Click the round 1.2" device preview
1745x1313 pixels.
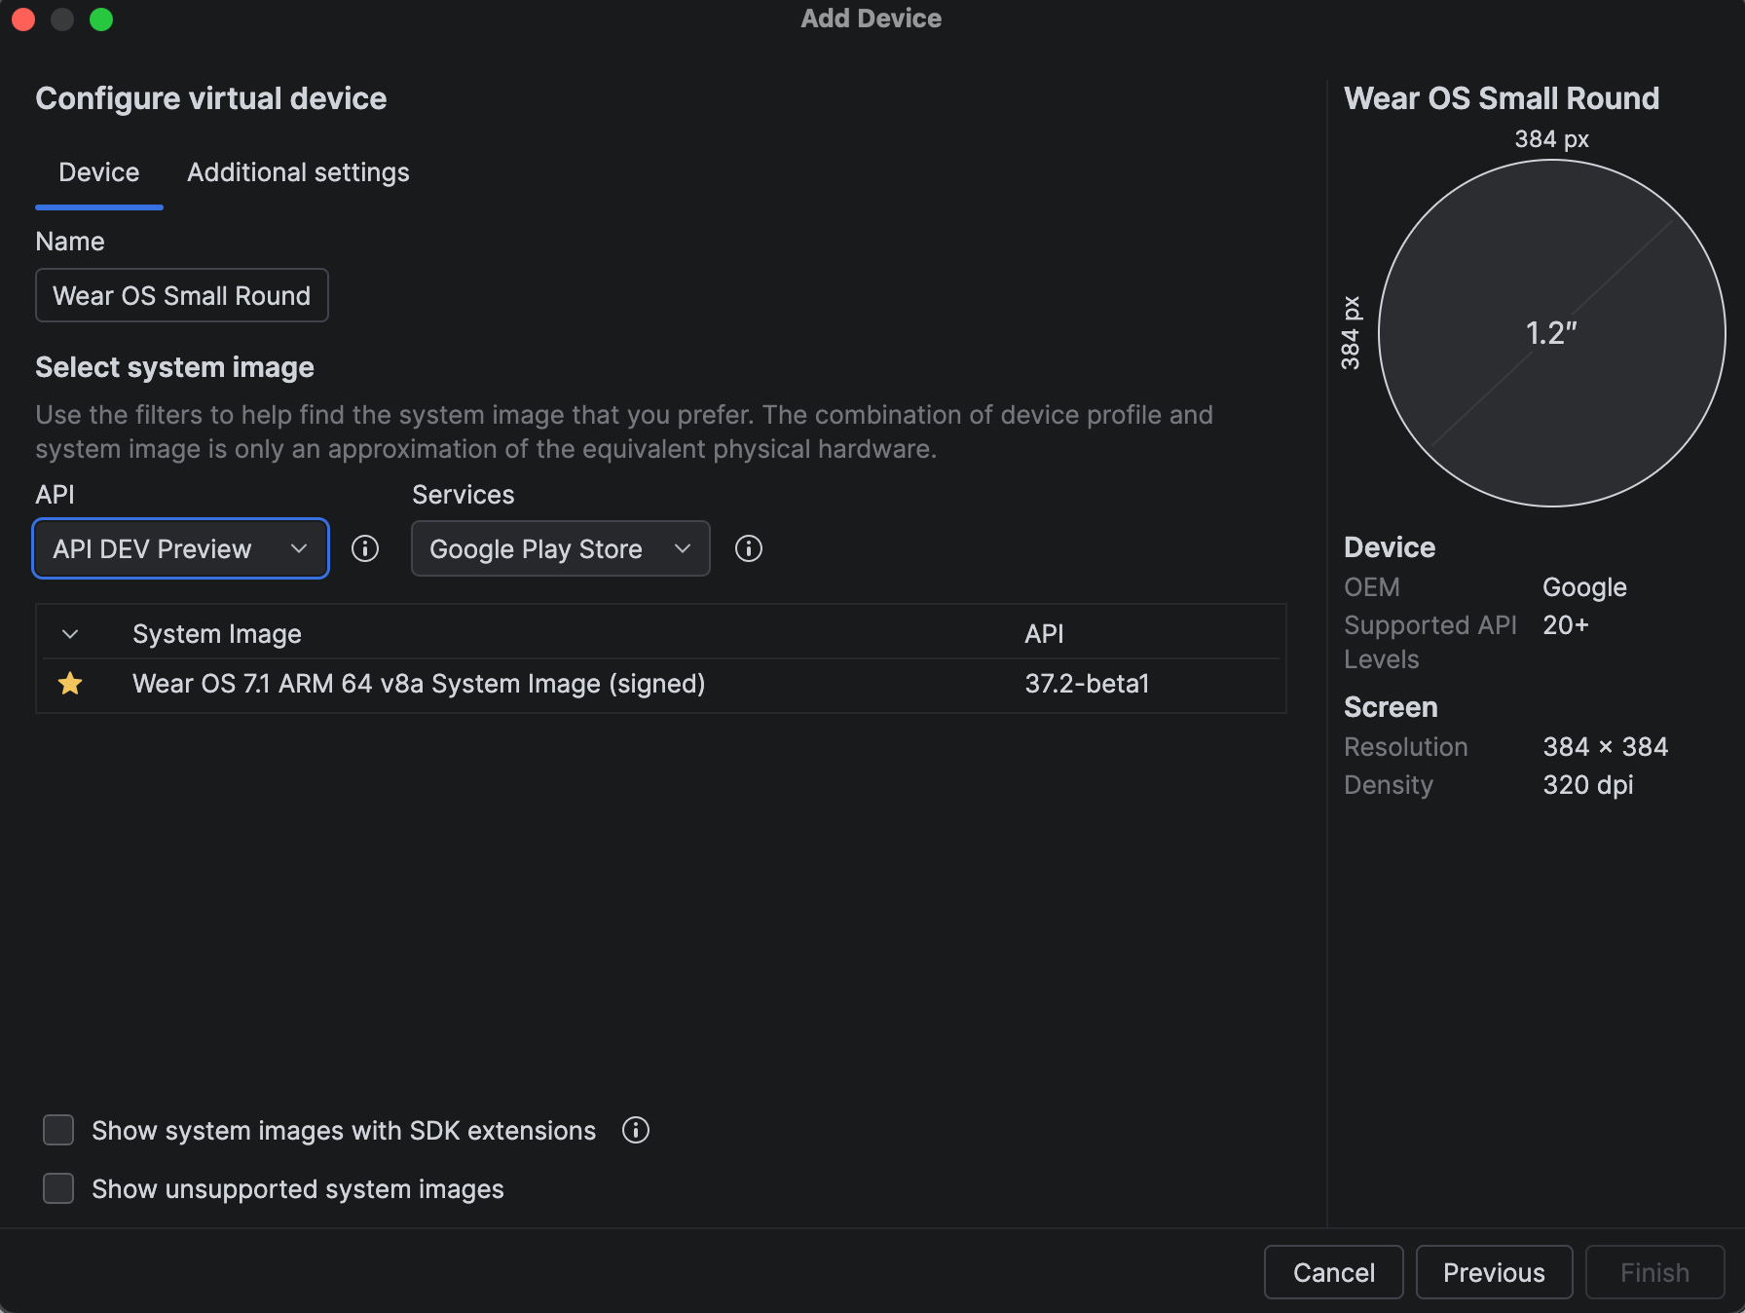(1551, 333)
